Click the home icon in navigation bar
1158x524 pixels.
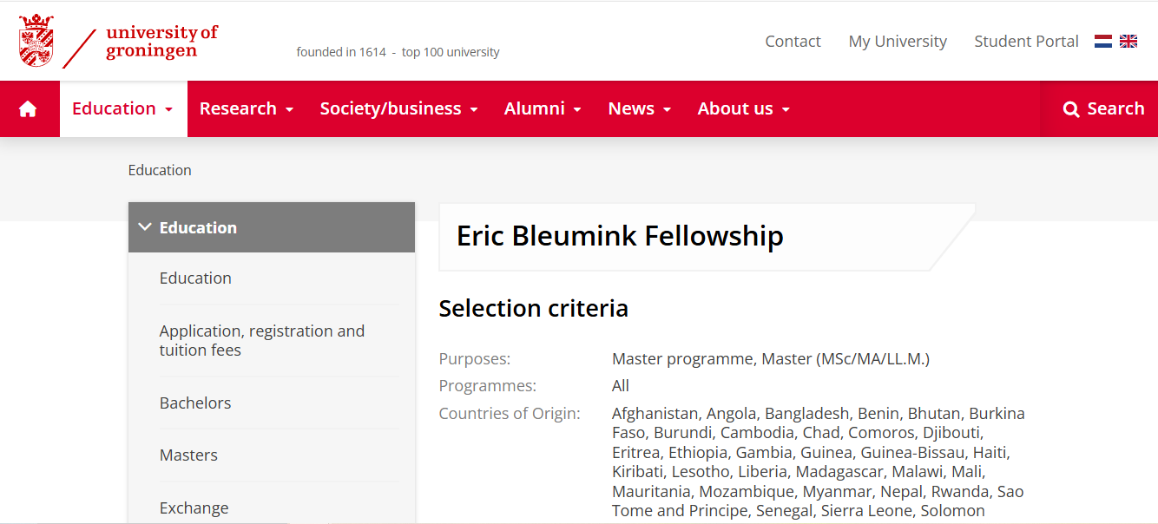[x=28, y=108]
